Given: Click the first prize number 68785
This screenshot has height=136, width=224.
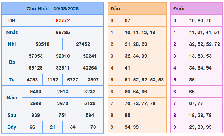Looking at the screenshot, I should (63, 32).
